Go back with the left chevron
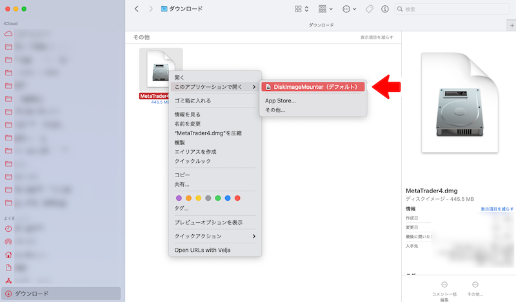 [x=137, y=9]
